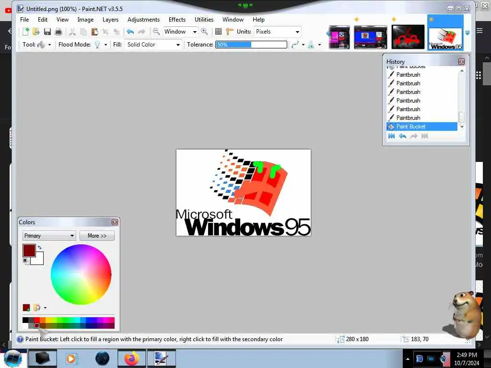The height and width of the screenshot is (368, 491).
Task: Open the Utilities menu
Action: (204, 19)
